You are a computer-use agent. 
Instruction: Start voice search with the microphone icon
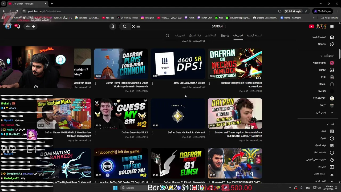pos(113,26)
